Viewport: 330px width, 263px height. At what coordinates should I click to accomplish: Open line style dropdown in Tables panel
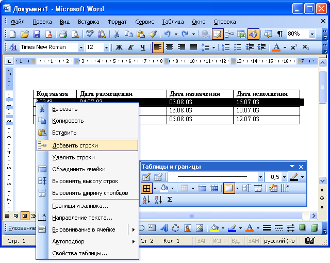pyautogui.click(x=260, y=177)
